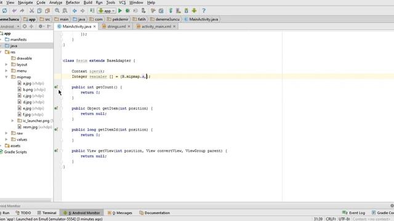This screenshot has height=221, width=394.
Task: Open the app run configuration dropdown
Action: pyautogui.click(x=107, y=11)
